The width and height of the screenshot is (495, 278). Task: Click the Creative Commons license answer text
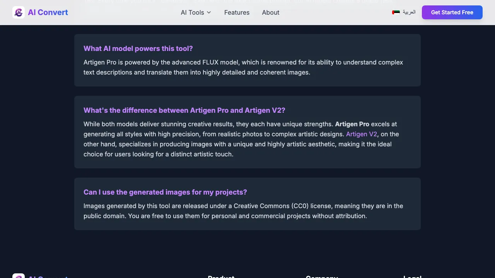(243, 211)
